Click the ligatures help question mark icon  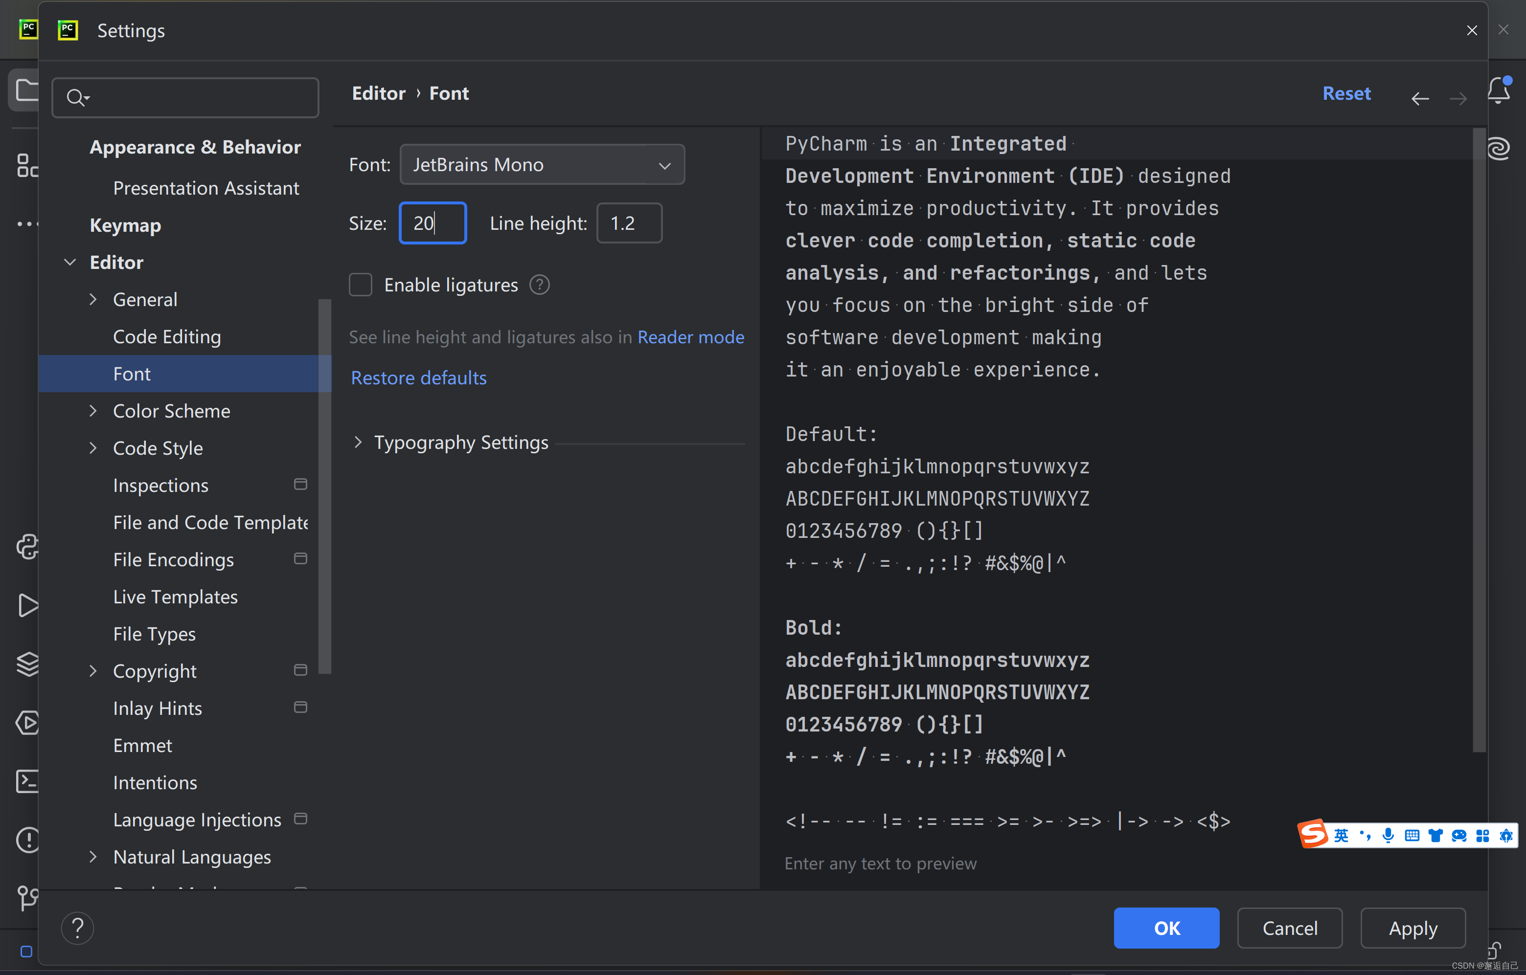pyautogui.click(x=539, y=285)
